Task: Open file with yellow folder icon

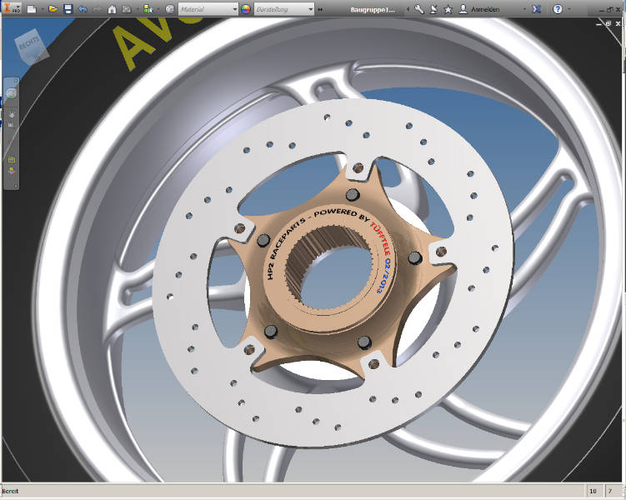Action: tap(53, 9)
